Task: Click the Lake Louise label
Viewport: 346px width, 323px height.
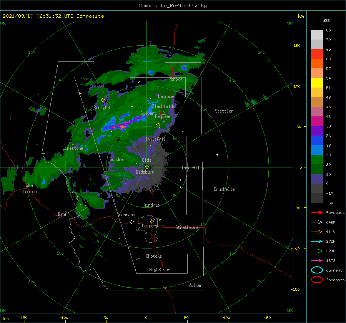Action: [30, 189]
